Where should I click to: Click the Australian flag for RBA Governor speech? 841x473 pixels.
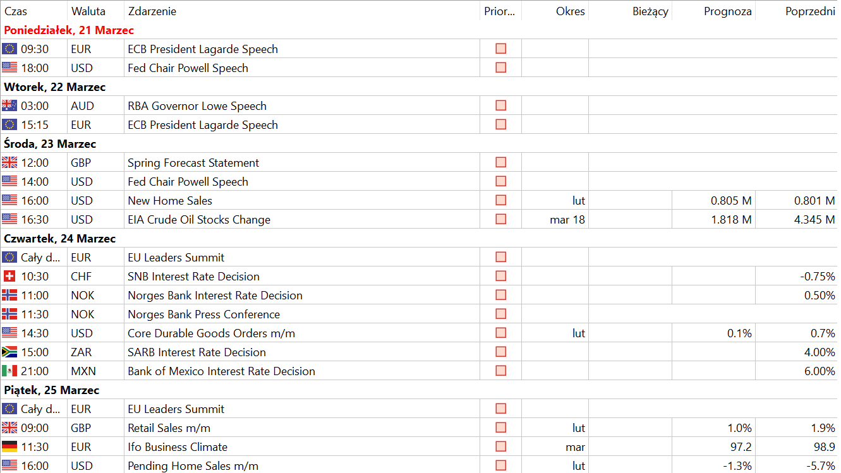(x=9, y=105)
